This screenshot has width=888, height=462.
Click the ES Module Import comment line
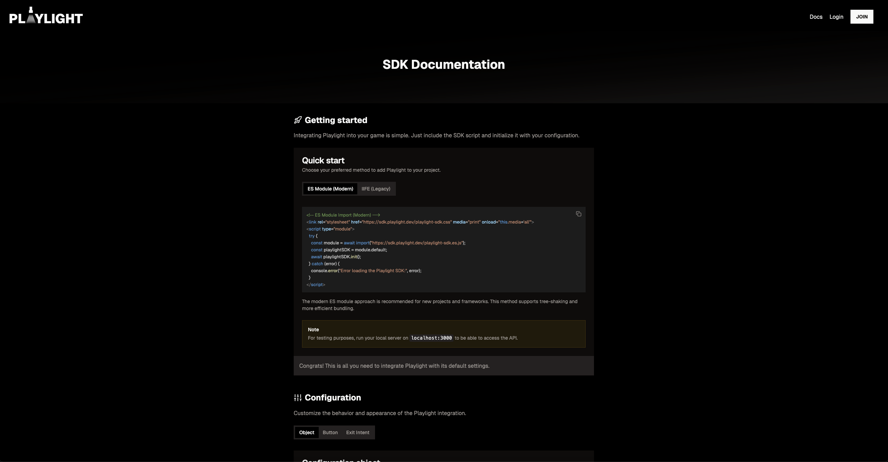[x=343, y=215]
